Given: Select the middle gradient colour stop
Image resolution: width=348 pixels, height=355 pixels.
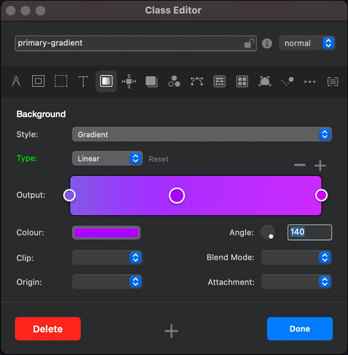Looking at the screenshot, I should tap(177, 195).
